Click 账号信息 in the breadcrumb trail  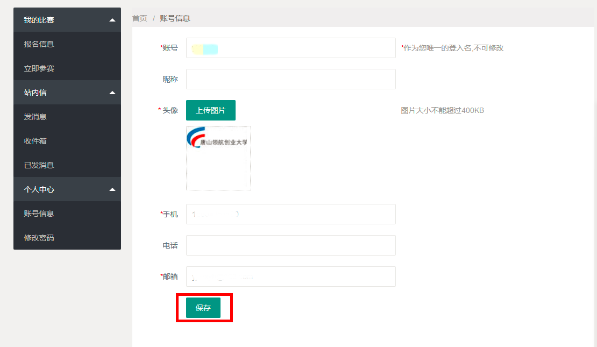tap(175, 18)
